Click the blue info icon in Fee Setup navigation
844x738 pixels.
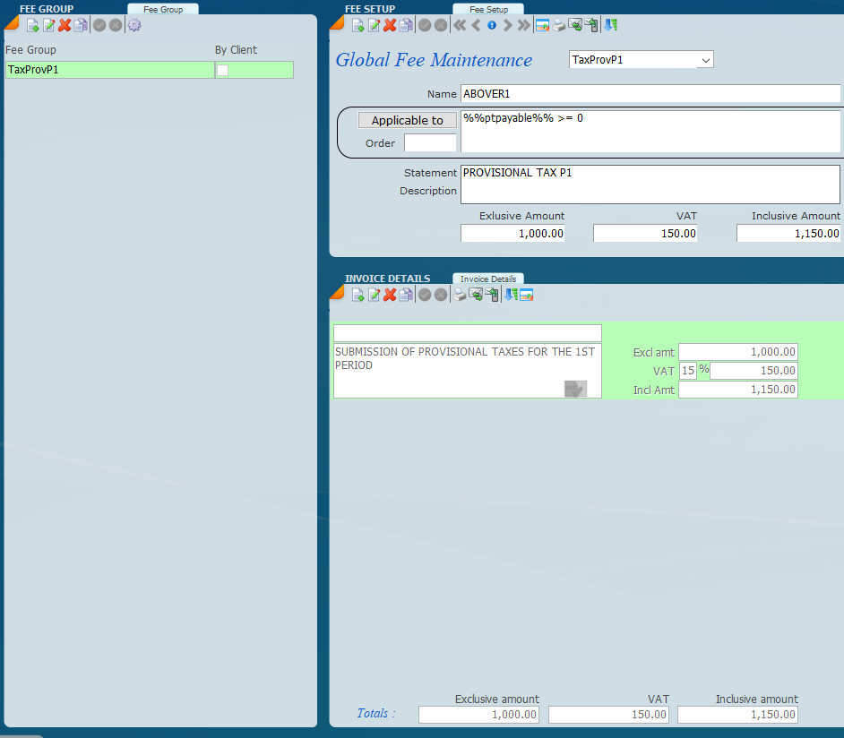click(492, 25)
